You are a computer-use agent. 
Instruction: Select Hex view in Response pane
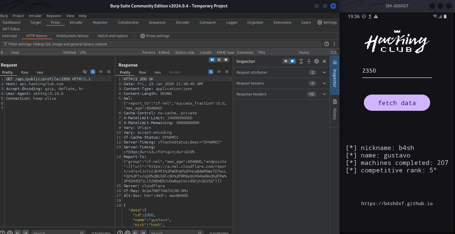click(158, 72)
